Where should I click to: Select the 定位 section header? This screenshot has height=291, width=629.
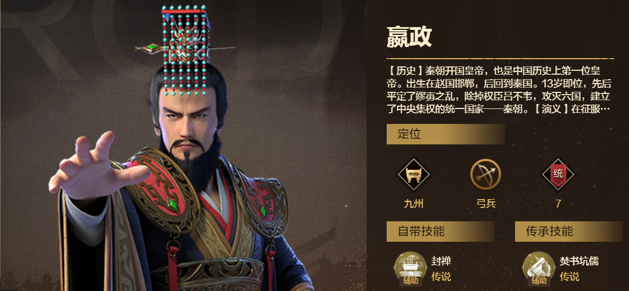[x=445, y=134]
